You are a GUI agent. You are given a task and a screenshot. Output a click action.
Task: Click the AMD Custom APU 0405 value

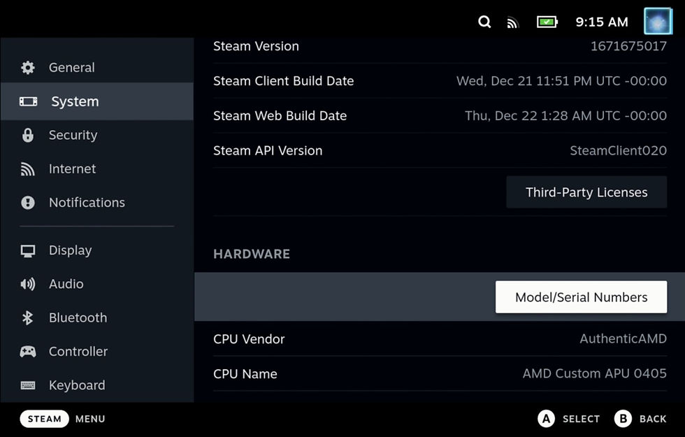click(595, 373)
